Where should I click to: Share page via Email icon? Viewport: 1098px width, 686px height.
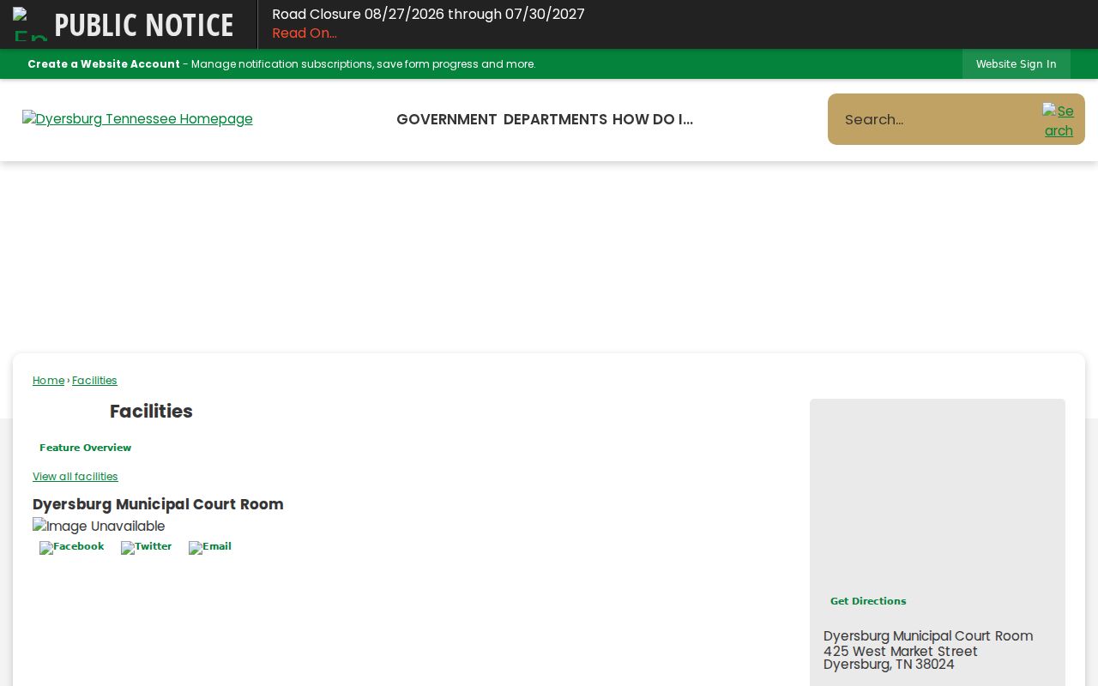coord(210,547)
